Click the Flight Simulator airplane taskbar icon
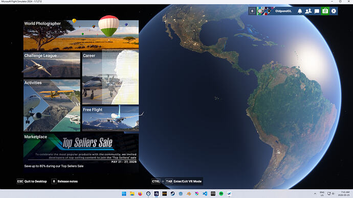Viewport: 353px width, 198px height. coord(229,194)
